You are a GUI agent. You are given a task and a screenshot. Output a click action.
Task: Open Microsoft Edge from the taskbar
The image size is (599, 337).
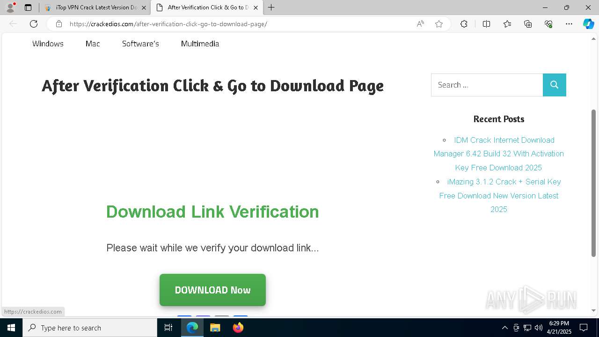(x=192, y=328)
